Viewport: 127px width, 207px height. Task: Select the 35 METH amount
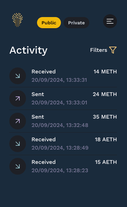click(105, 117)
